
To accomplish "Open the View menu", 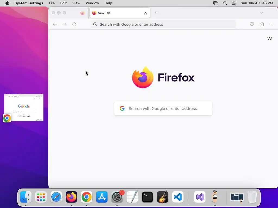I will click(x=76, y=3).
